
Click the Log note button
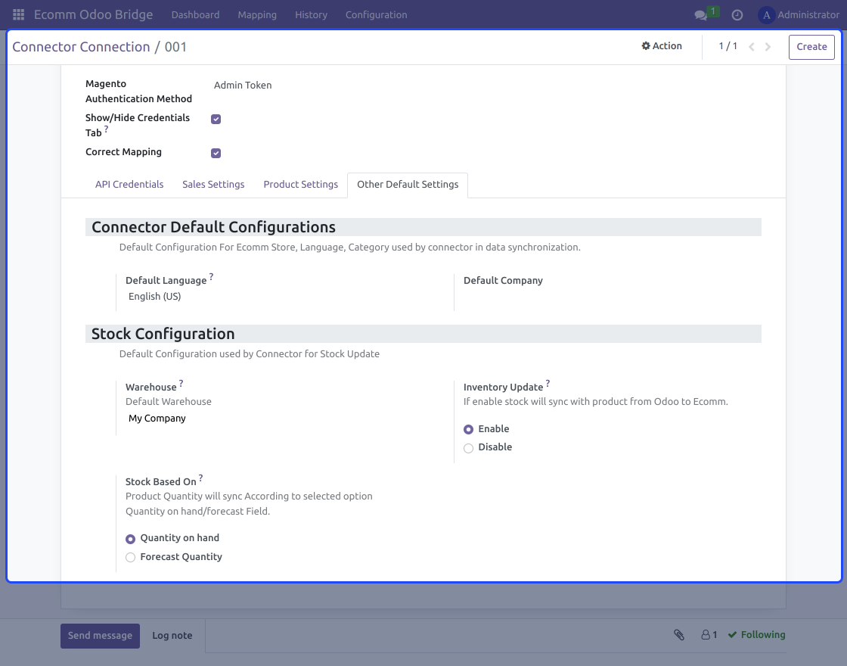pos(172,635)
